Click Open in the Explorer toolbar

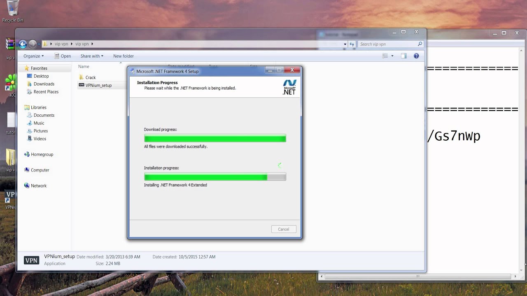(x=63, y=56)
